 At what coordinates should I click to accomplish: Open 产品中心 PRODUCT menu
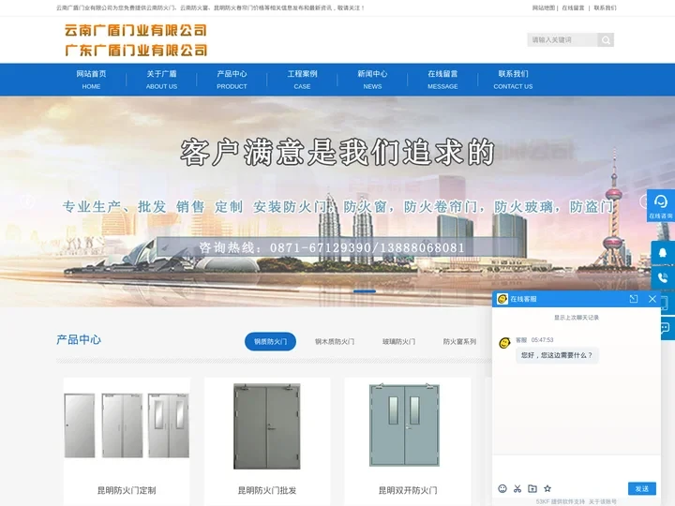[x=232, y=80]
